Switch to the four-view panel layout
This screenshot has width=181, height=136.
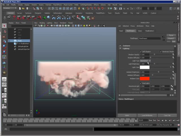pyautogui.click(x=4, y=85)
